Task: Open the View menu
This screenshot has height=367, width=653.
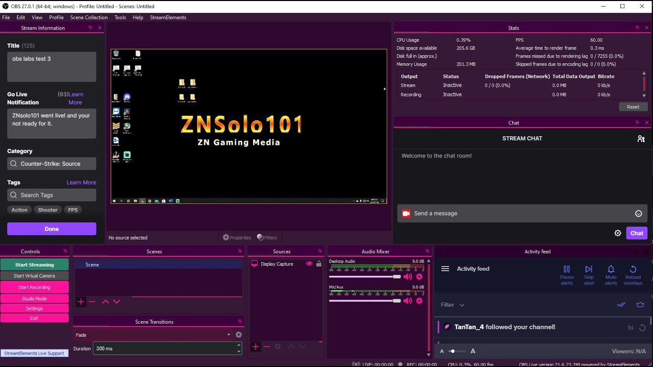Action: click(x=37, y=17)
